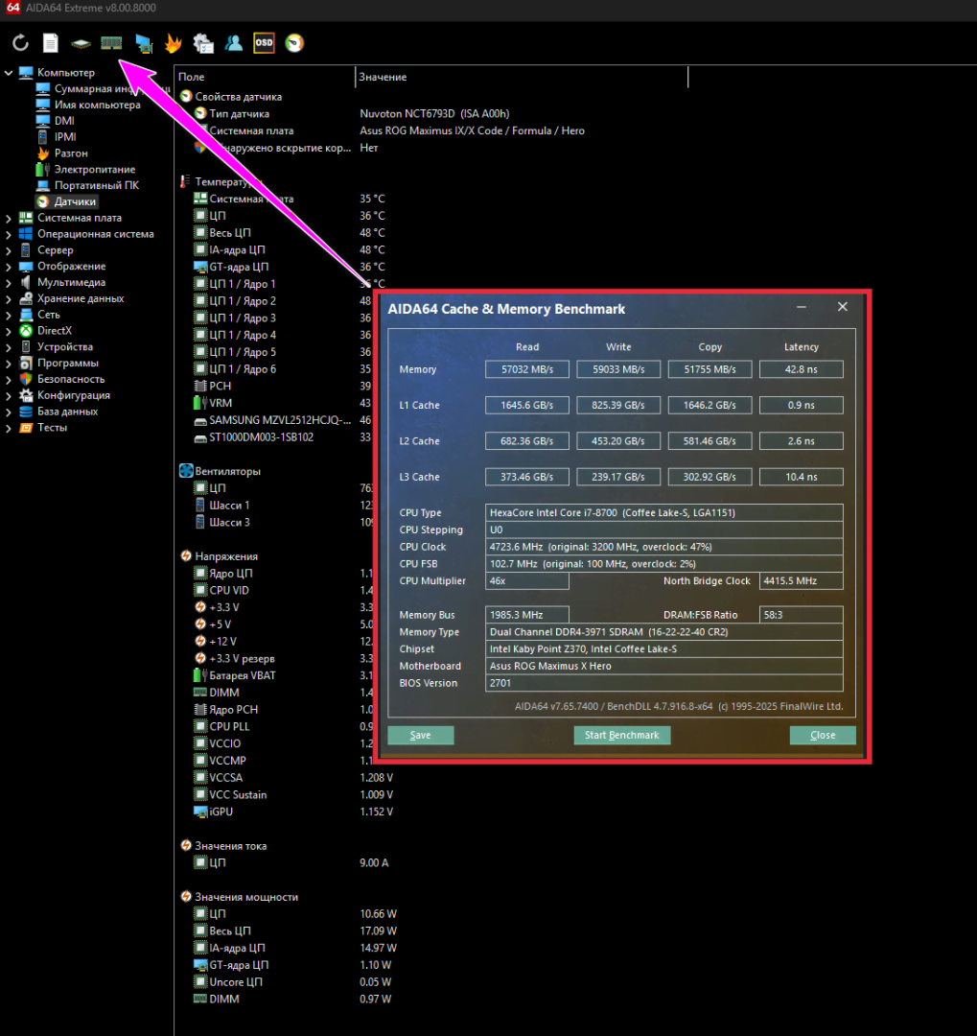Launch the flame stability test icon

click(x=173, y=43)
